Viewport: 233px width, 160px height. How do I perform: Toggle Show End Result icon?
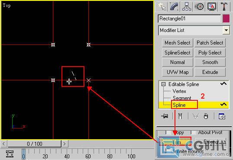(180, 116)
